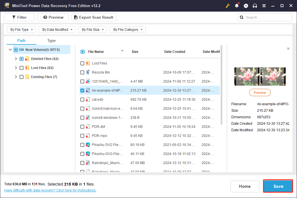Open the hamburger menu icon
The image size is (297, 198).
click(x=264, y=6)
